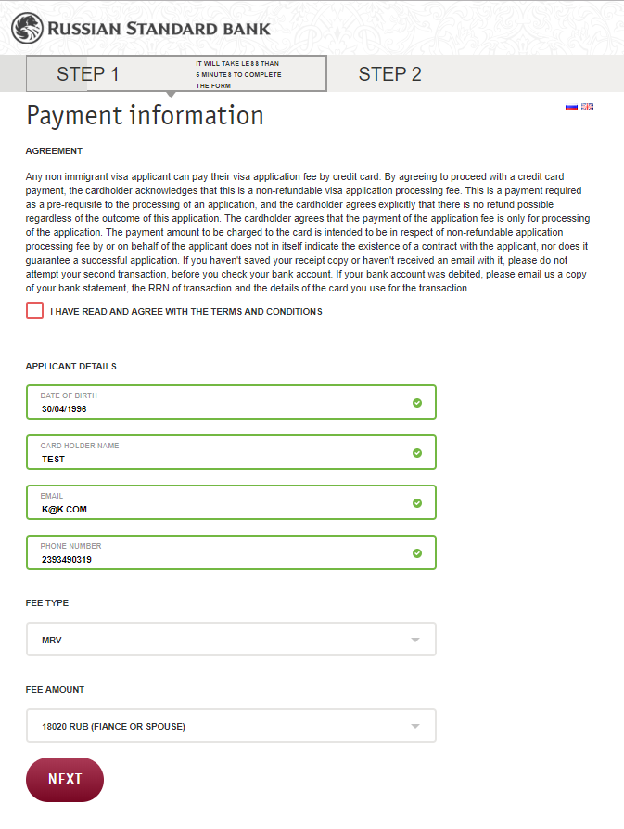Click green checkmark in Card Holder Name field
624x829 pixels.
[417, 453]
